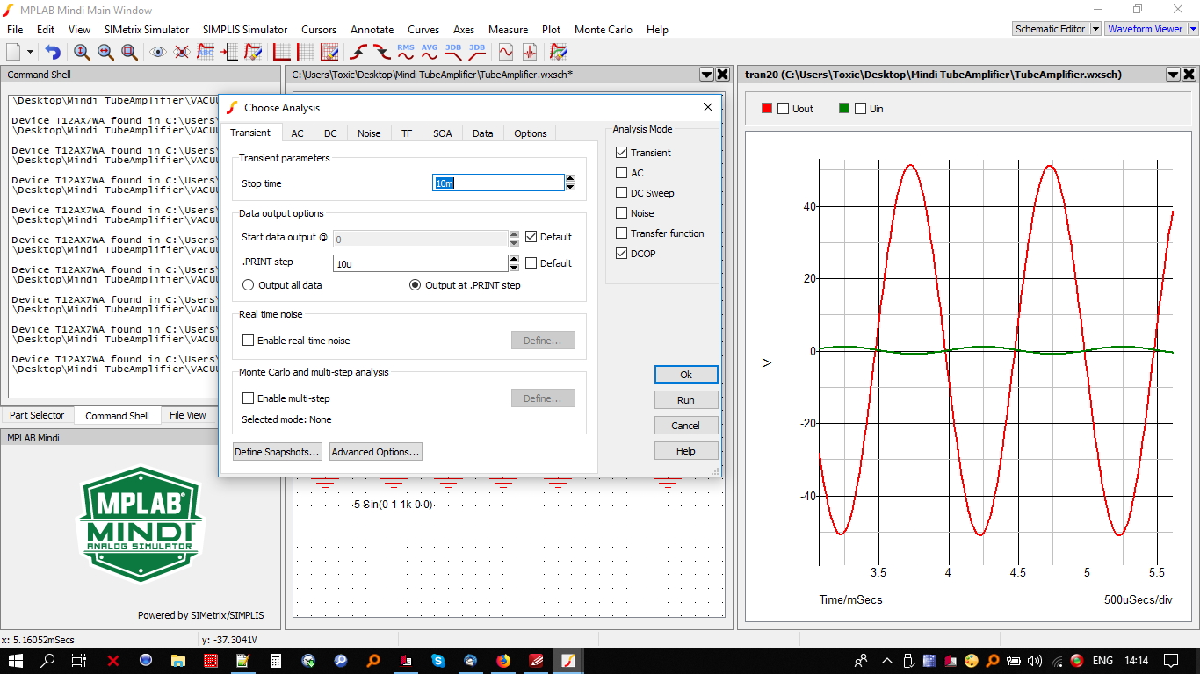Click the Cancel button
The image size is (1200, 674).
tap(686, 426)
